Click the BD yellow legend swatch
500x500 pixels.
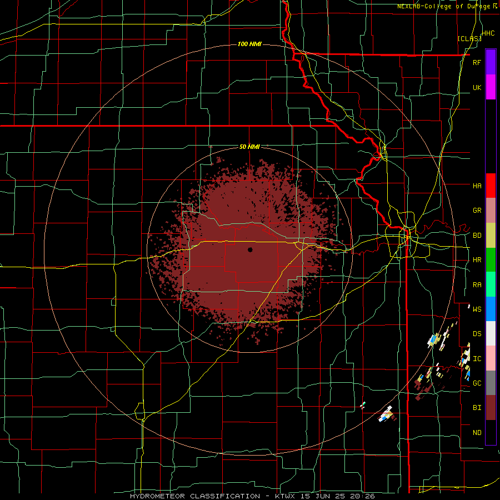pos(491,236)
